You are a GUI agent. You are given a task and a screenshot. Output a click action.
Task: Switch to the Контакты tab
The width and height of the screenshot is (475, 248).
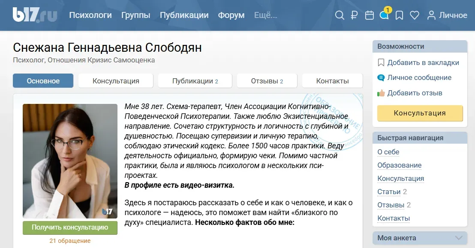pos(332,81)
